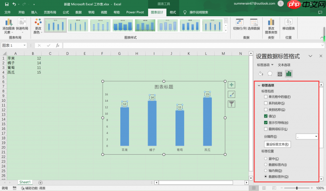Switch to Normal view in status bar
Image resolution: width=326 pixels, height=191 pixels.
[254, 188]
